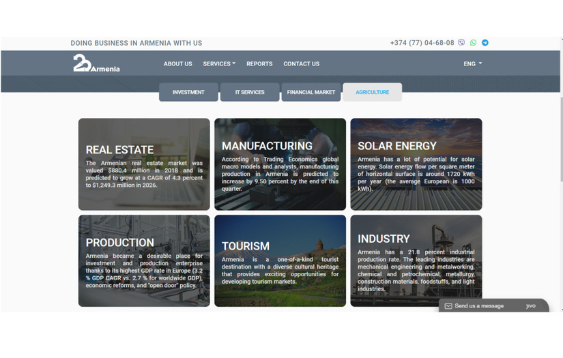Open the ENG language selector

(472, 64)
